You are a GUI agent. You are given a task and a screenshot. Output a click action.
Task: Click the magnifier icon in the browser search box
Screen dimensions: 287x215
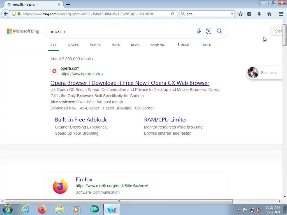pos(183,14)
